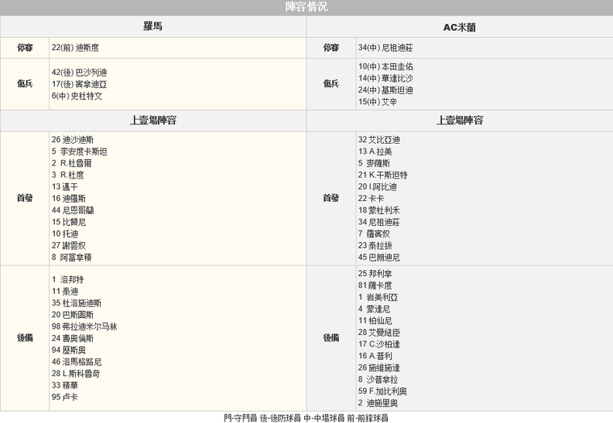Screen dimensions: 613x423
Task: Click Milan starter 32 艾比亞迪
Action: tap(379, 140)
